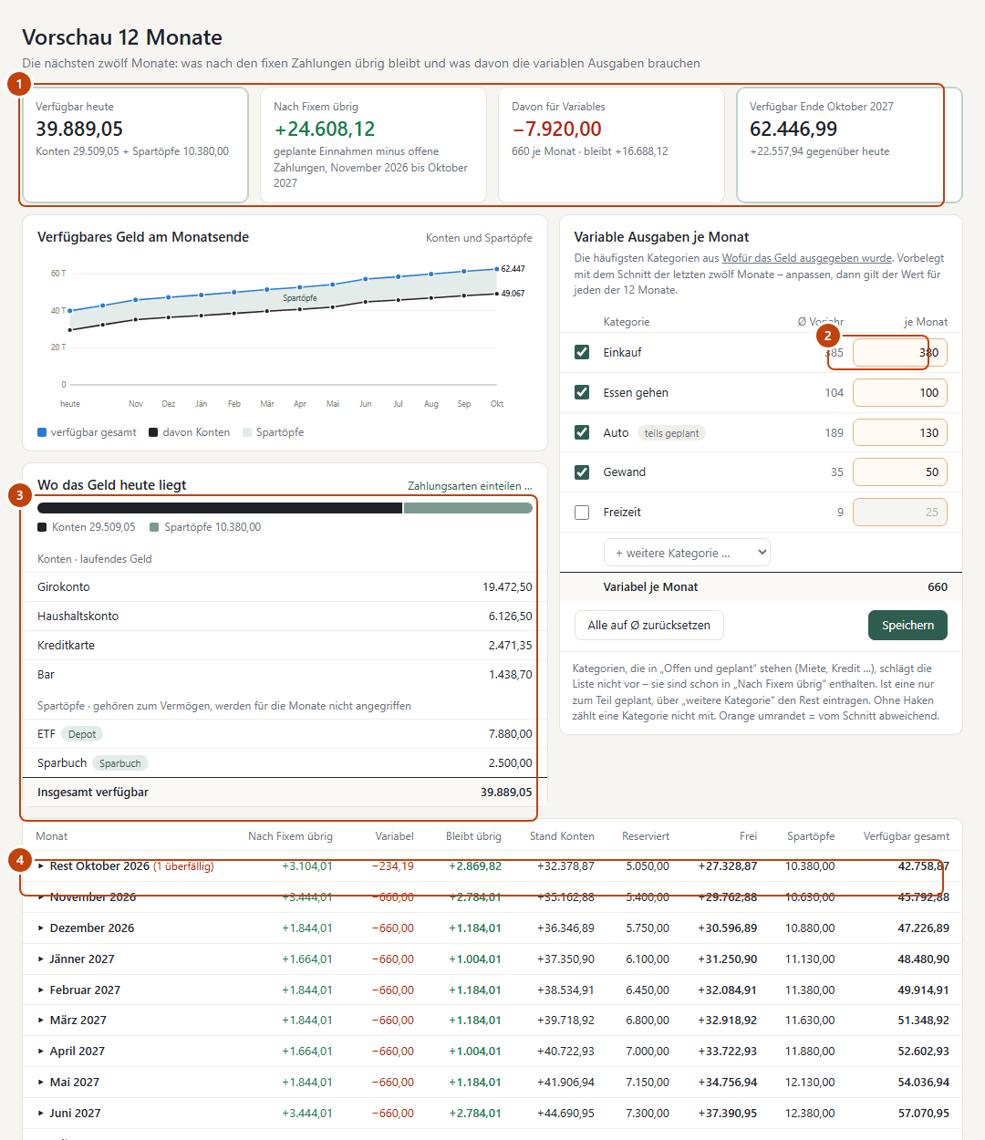Viewport: 985px width, 1140px height.
Task: Untick the Gewand checkbox
Action: pyautogui.click(x=582, y=472)
